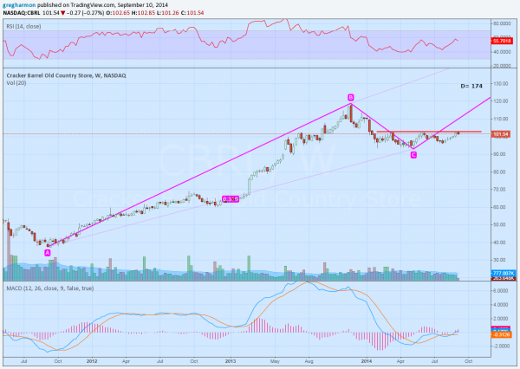Click the 2014 label on time axis

[x=367, y=361]
